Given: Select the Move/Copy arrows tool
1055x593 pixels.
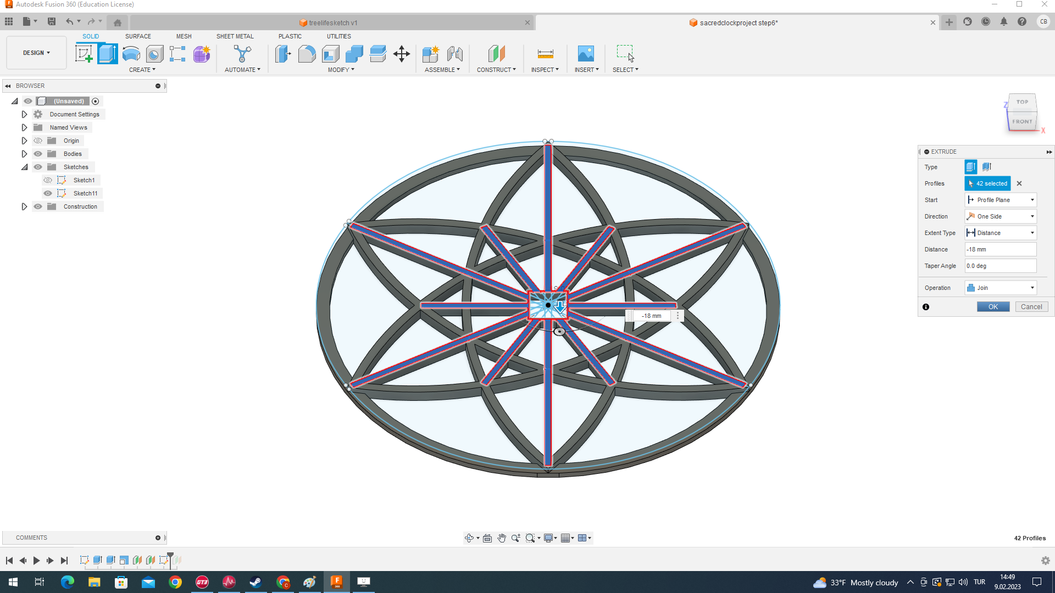Looking at the screenshot, I should point(402,54).
